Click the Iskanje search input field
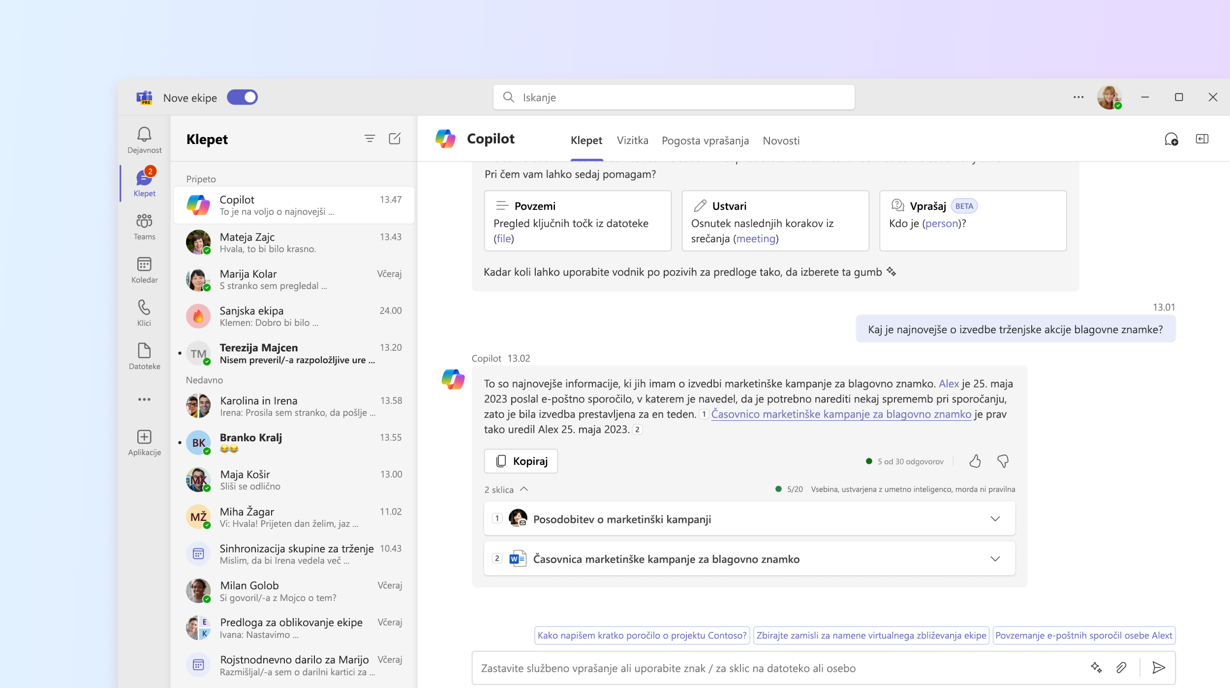1230x688 pixels. pos(675,97)
